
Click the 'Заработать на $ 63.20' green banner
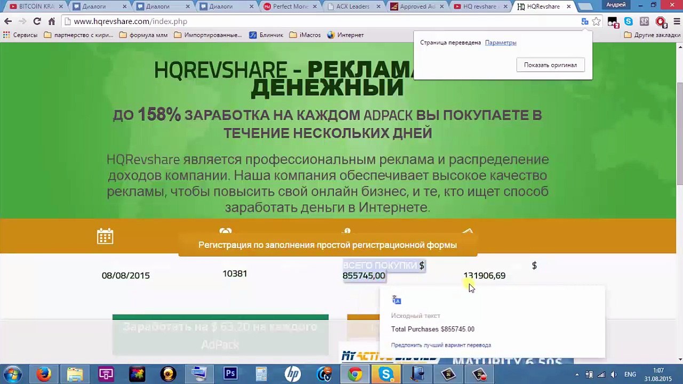[x=220, y=335]
